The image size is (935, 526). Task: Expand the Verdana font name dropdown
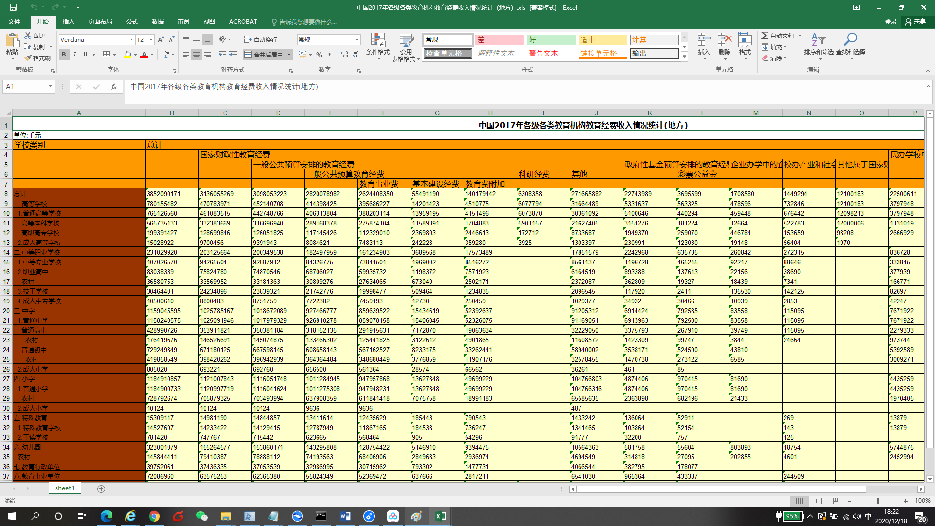[x=131, y=40]
